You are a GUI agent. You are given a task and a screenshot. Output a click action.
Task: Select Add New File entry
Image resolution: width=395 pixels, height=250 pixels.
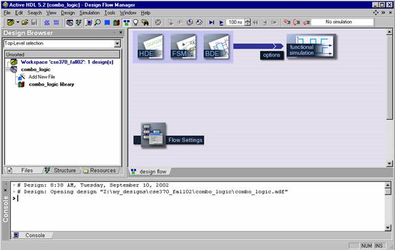(42, 77)
